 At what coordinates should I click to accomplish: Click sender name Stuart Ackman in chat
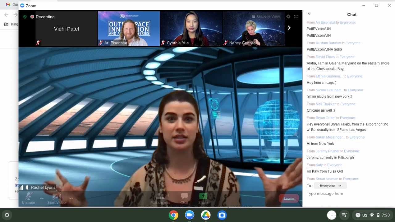(x=327, y=179)
